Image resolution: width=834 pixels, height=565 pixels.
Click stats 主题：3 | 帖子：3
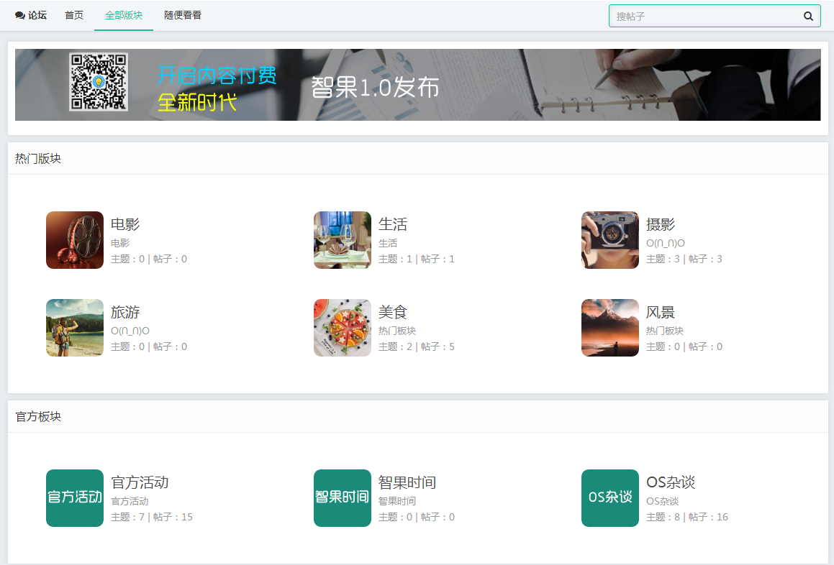pos(684,259)
